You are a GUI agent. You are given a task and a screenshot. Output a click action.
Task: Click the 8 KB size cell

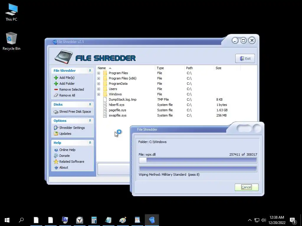[219, 99]
